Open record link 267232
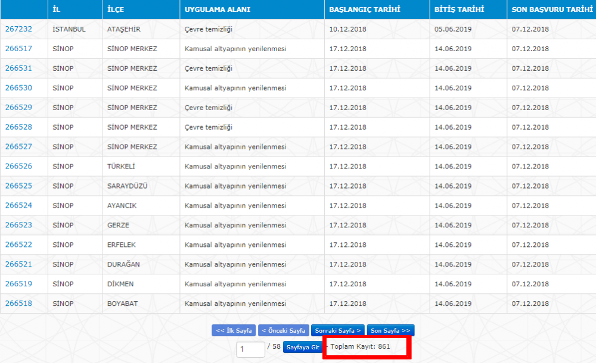596x363 pixels. pos(18,29)
